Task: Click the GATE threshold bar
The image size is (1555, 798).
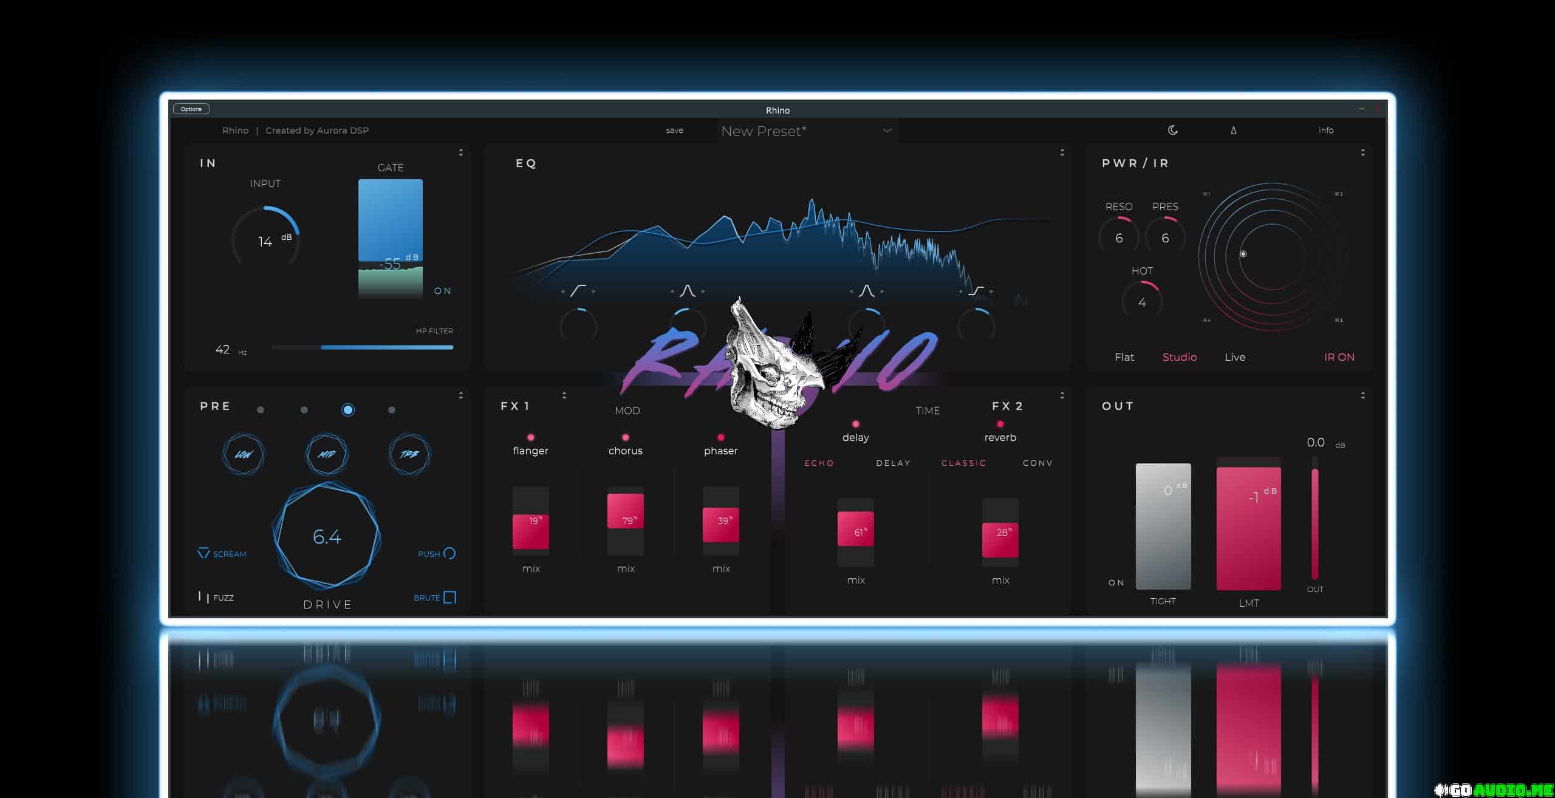Action: coord(390,239)
